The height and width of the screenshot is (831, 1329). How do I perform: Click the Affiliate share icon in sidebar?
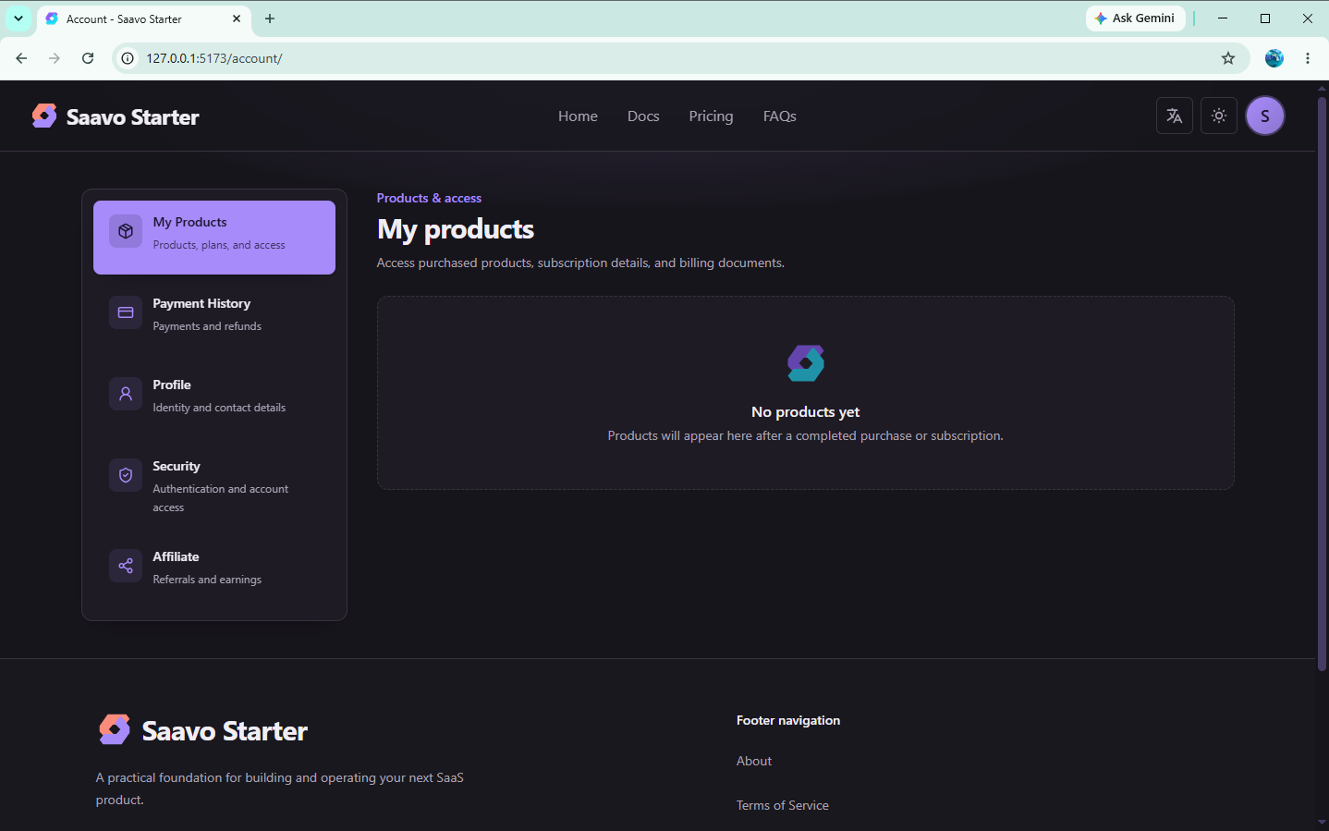coord(126,566)
